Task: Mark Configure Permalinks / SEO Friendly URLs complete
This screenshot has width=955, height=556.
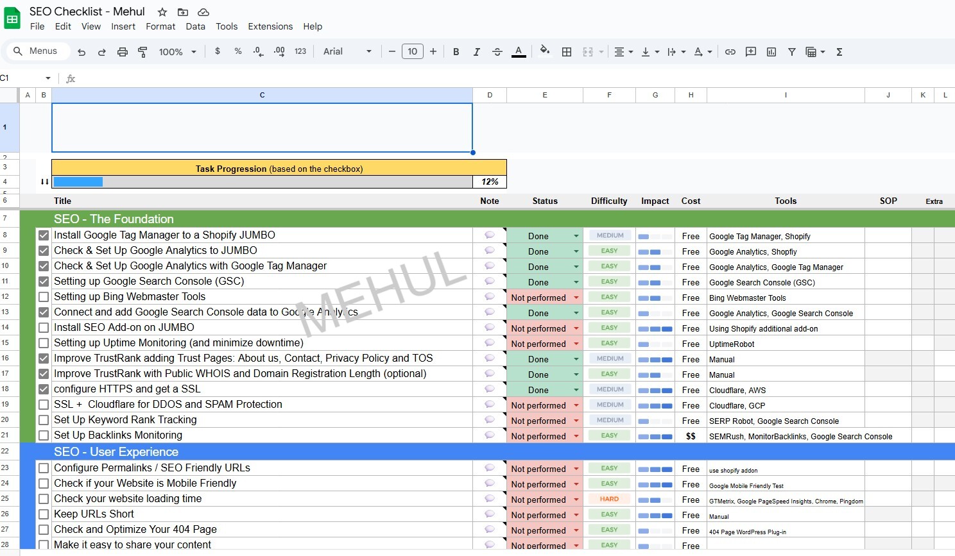Action: (x=43, y=468)
